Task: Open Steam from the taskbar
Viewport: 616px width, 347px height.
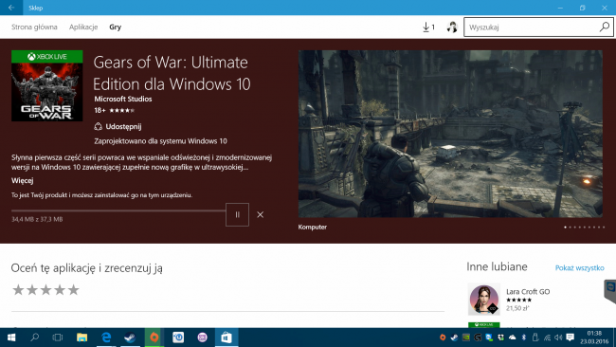Action: pyautogui.click(x=130, y=338)
